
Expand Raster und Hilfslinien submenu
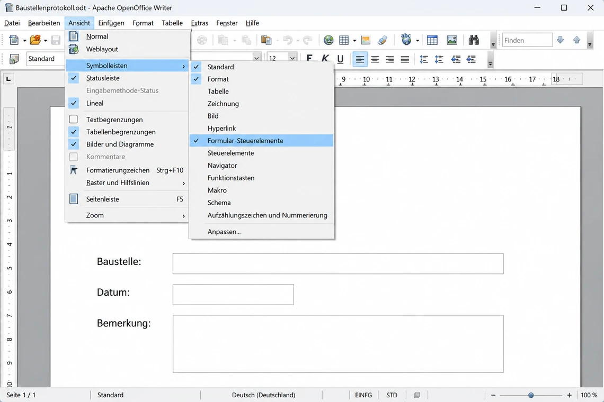pyautogui.click(x=127, y=182)
